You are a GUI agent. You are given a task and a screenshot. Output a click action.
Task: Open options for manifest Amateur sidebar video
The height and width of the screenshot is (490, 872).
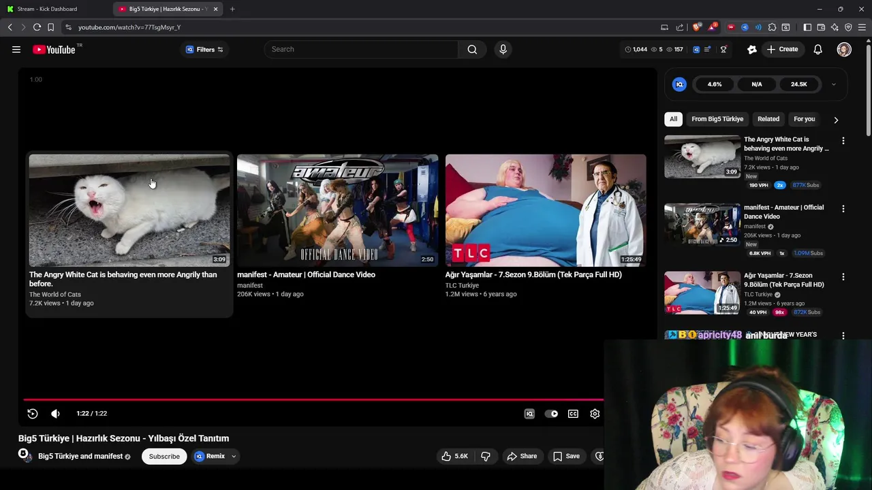tap(843, 208)
